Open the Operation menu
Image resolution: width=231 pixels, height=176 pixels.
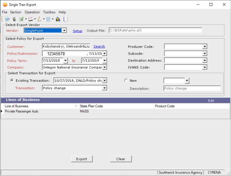tap(32, 12)
